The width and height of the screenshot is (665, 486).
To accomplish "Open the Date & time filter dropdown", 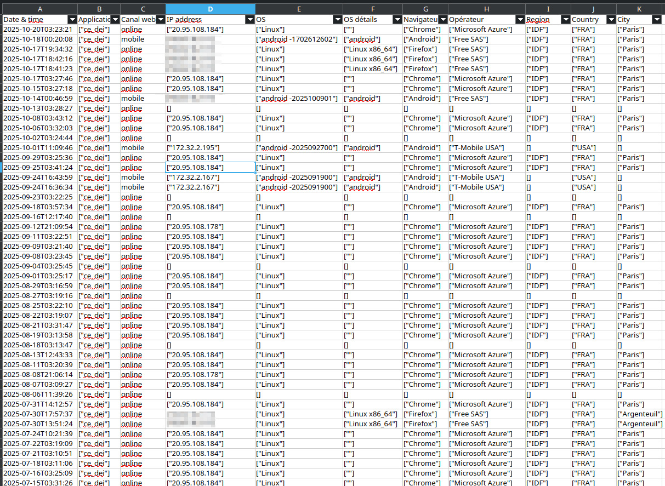I will tap(72, 20).
